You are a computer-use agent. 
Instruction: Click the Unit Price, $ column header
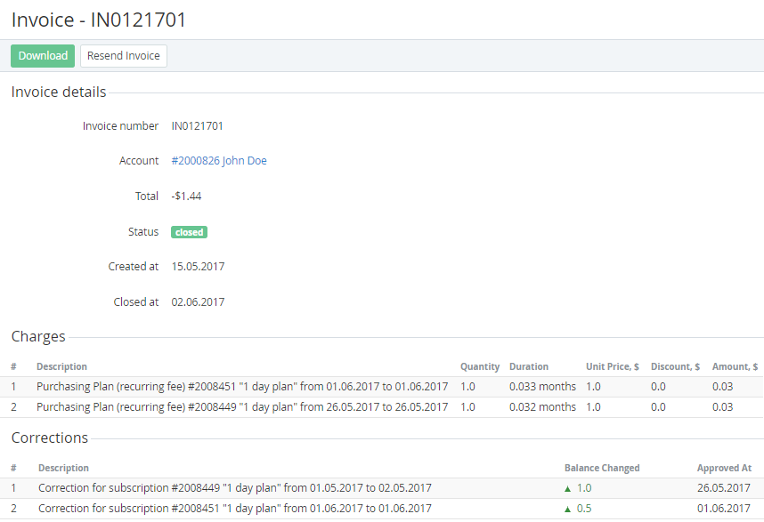tap(612, 366)
